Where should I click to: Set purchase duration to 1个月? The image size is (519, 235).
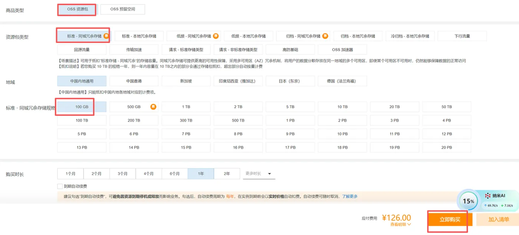(70, 173)
